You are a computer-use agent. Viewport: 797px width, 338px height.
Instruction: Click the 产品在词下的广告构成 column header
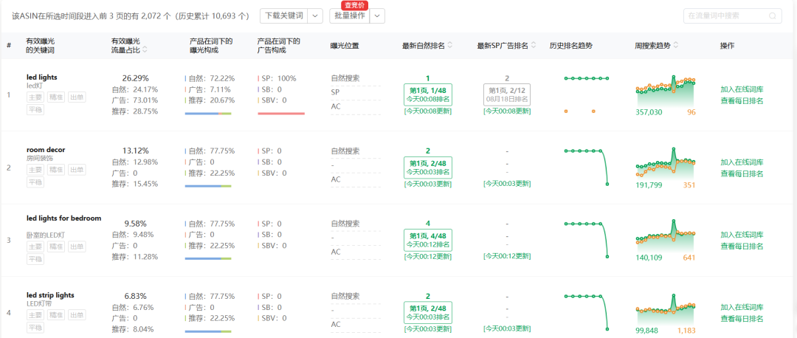(x=278, y=46)
